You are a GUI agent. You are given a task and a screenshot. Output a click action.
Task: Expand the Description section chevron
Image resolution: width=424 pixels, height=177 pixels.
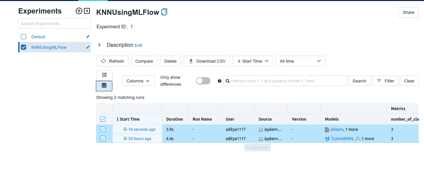coord(99,45)
